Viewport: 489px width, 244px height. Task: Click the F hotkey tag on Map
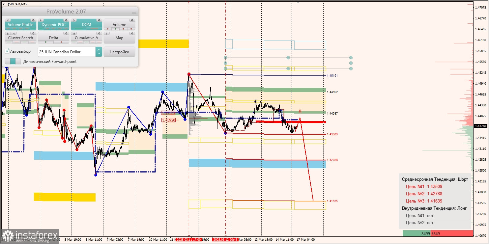pyautogui.click(x=107, y=34)
